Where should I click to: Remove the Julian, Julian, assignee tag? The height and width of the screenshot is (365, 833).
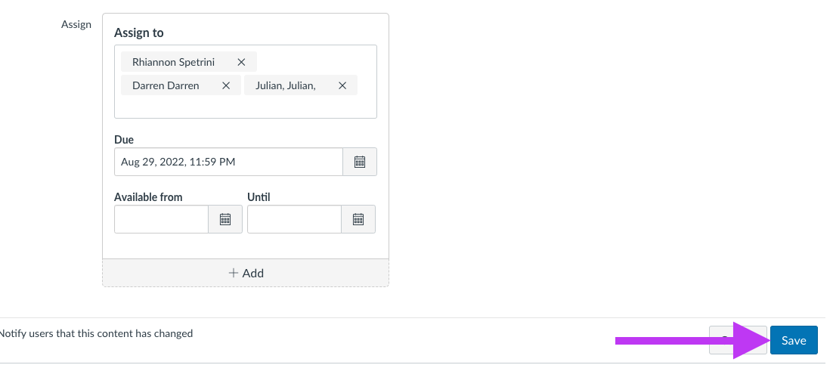(x=342, y=85)
